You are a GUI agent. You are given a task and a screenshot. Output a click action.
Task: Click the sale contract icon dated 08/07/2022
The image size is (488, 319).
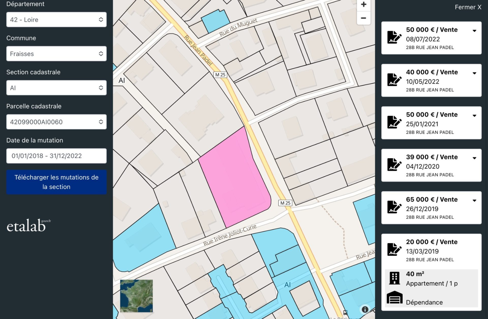pyautogui.click(x=394, y=38)
